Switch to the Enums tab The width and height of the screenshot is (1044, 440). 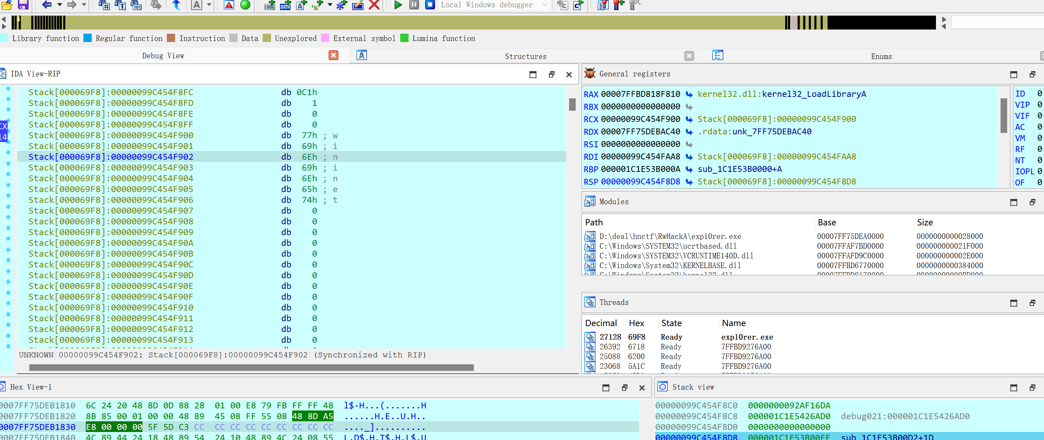(x=881, y=56)
